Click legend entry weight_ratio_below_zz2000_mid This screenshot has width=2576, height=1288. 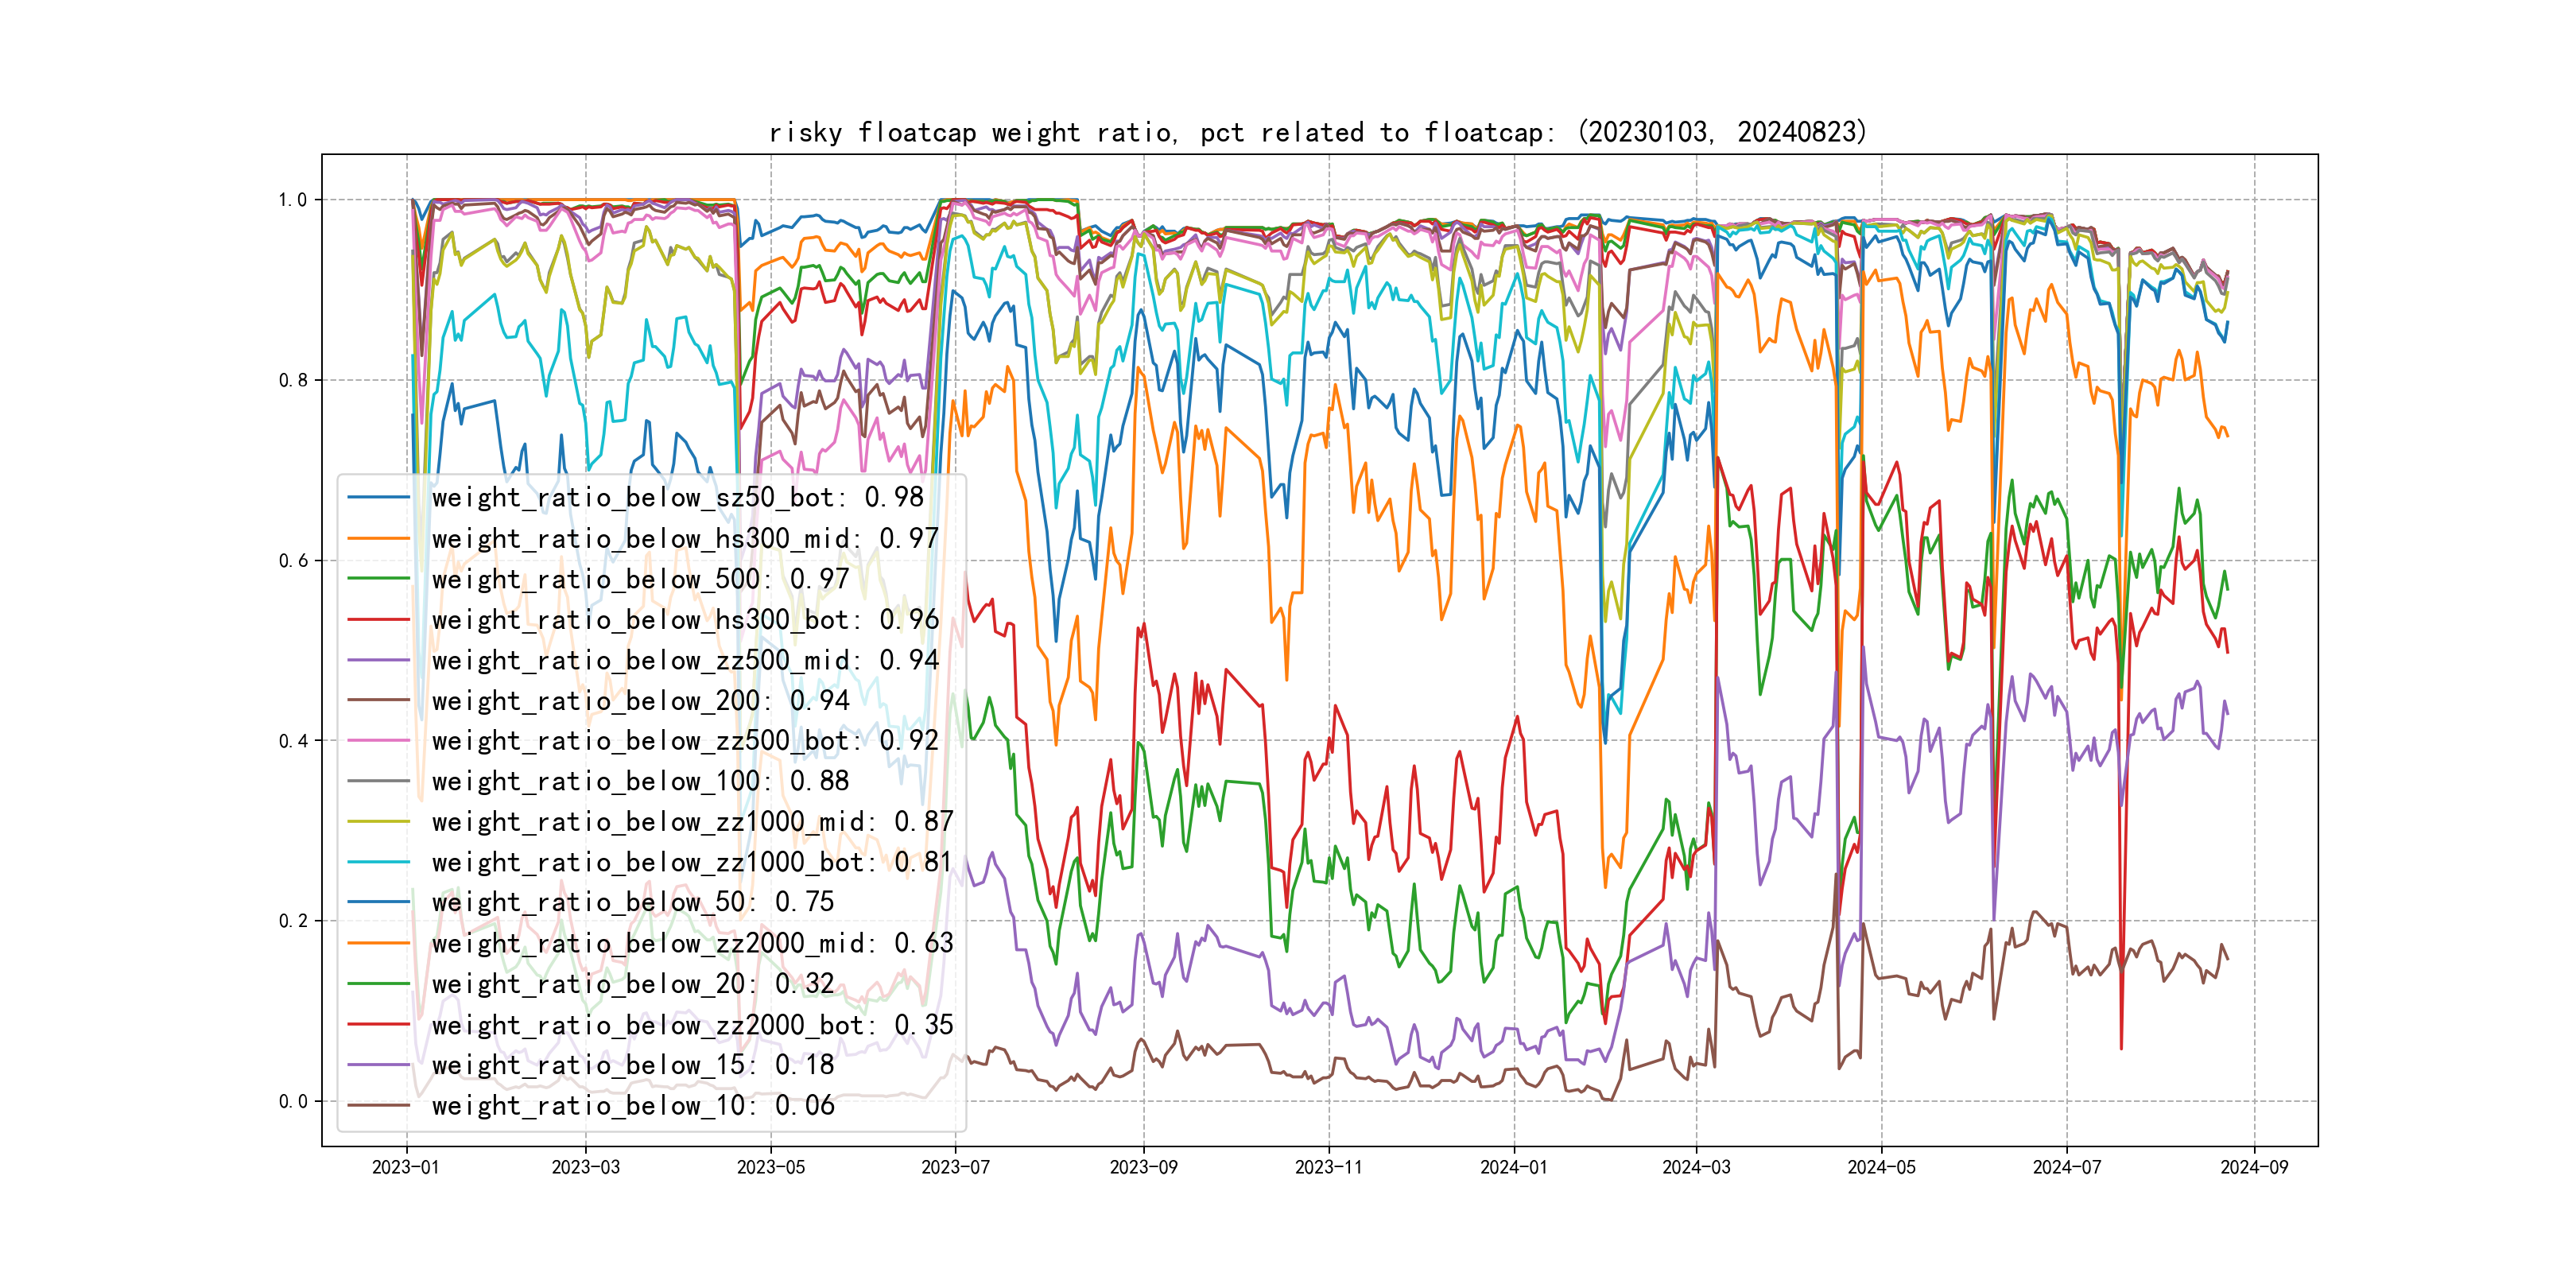(692, 943)
